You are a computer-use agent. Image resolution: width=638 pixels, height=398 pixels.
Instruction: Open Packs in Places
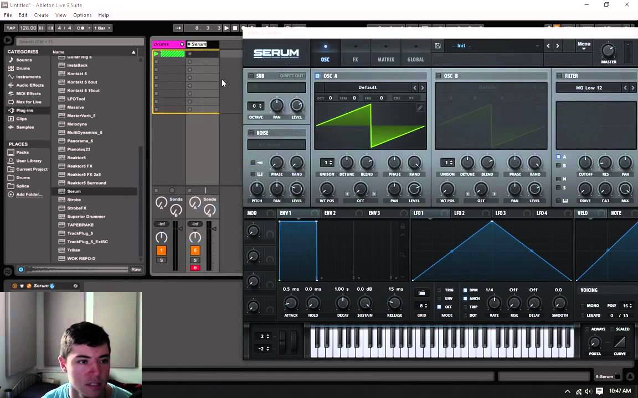[22, 153]
